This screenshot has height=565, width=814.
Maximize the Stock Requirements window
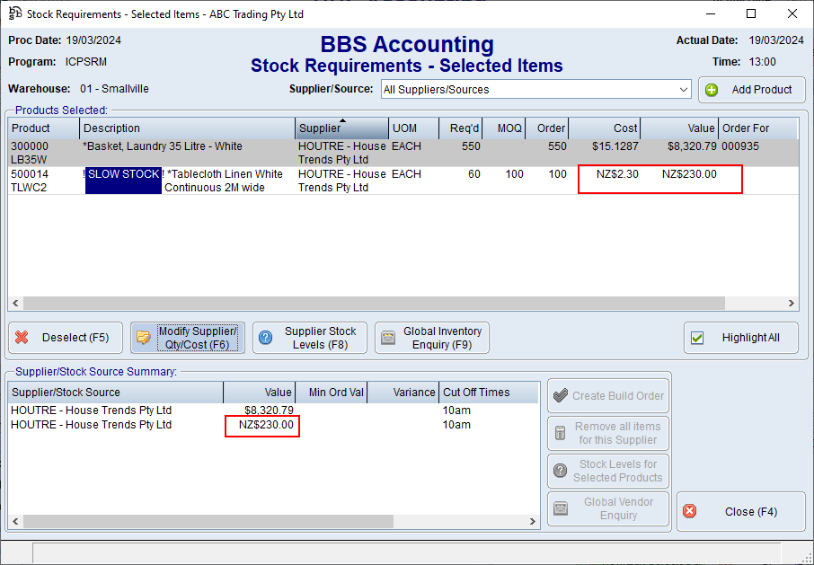click(751, 13)
